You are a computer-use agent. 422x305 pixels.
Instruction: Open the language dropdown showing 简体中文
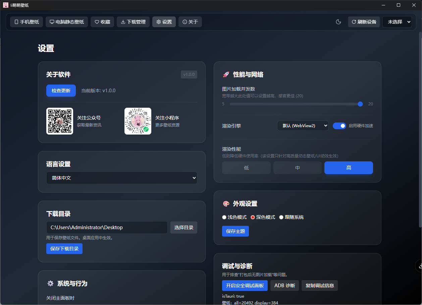tap(121, 178)
